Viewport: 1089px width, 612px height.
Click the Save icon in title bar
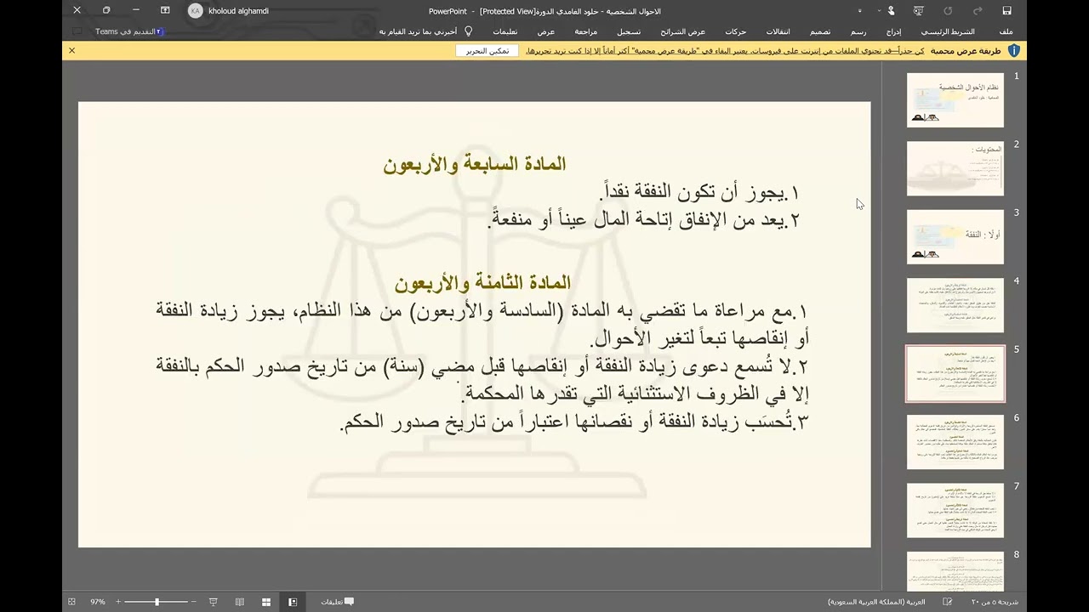click(1006, 11)
